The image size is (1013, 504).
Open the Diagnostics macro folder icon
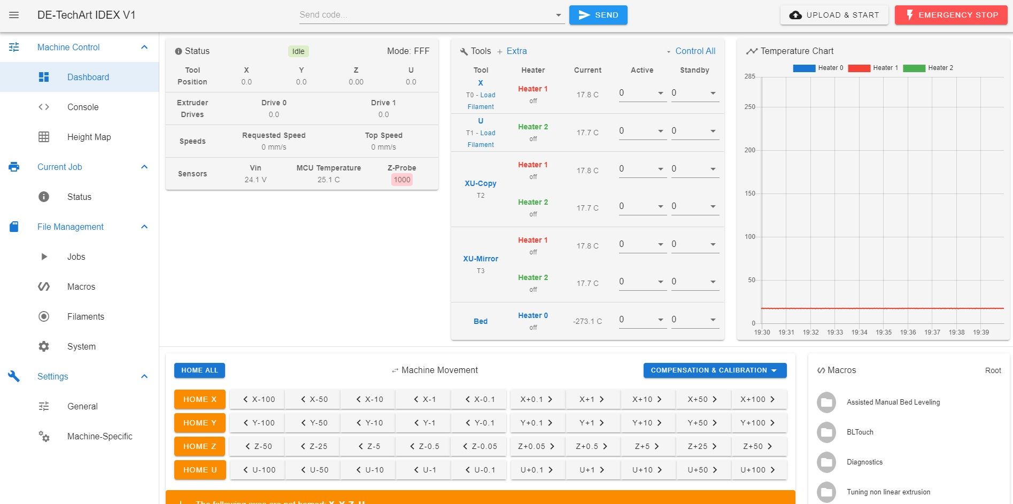click(x=826, y=462)
